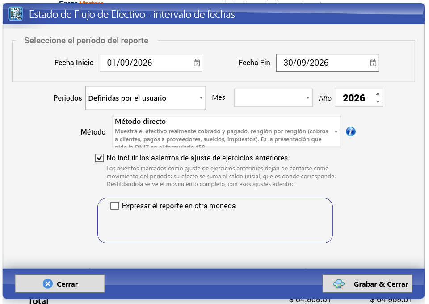Screen dimensions: 429x304
Task: Enable Expresar el reporte en otra moneda
Action: click(115, 206)
